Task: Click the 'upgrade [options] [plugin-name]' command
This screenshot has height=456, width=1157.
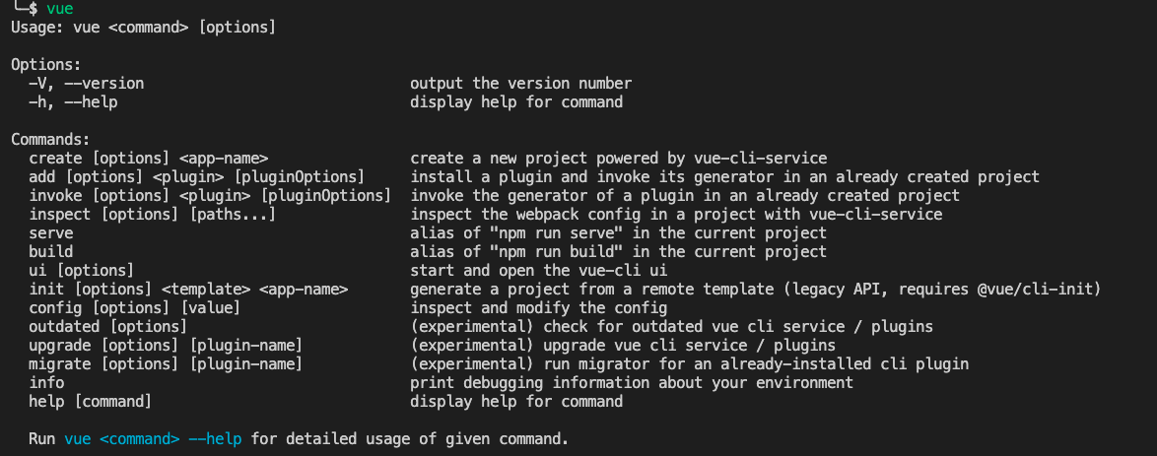Action: point(166,346)
